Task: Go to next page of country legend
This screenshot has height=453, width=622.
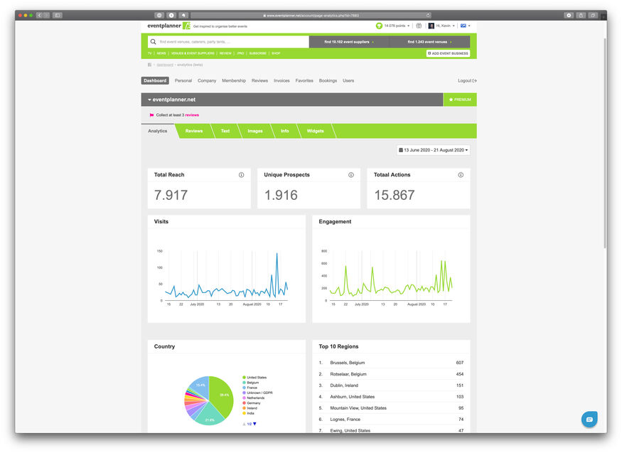Action: (254, 424)
